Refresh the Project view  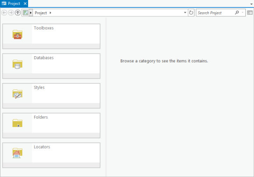click(x=191, y=13)
